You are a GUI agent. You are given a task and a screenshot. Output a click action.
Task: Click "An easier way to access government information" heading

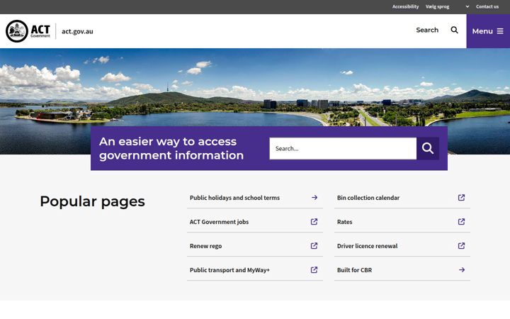(171, 148)
